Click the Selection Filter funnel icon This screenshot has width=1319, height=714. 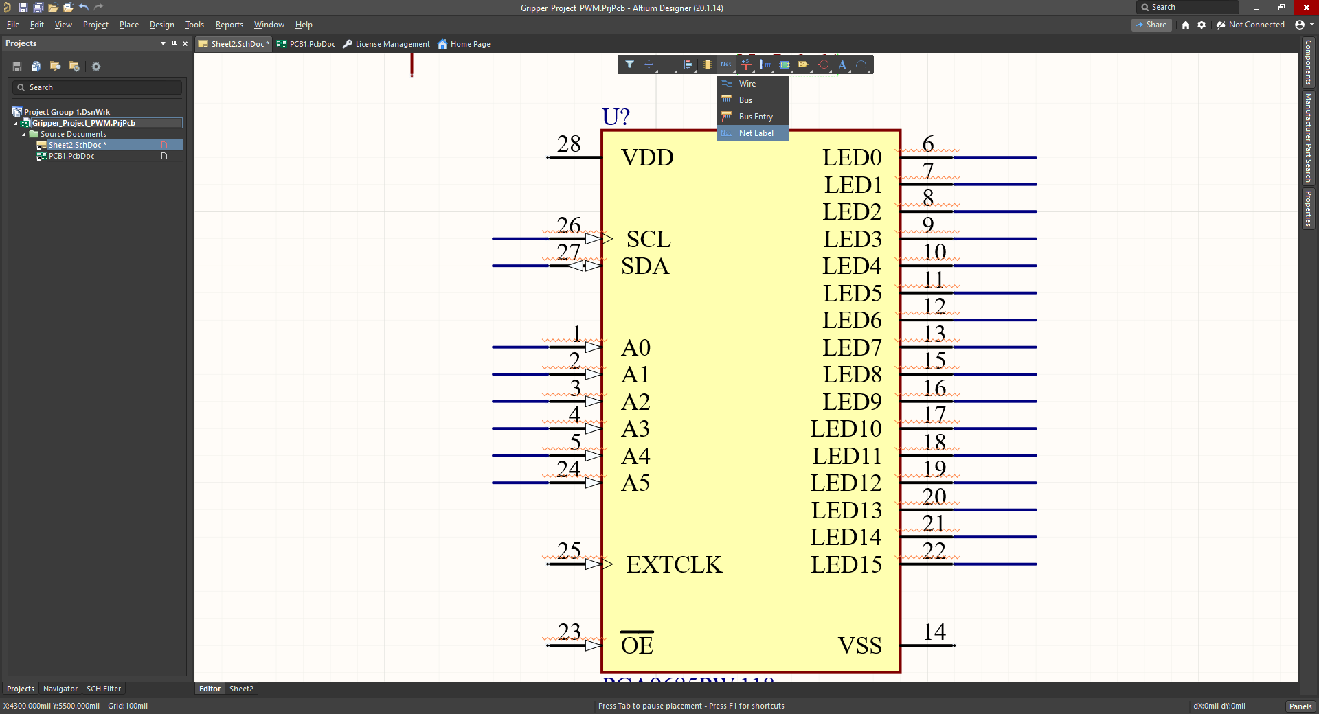pyautogui.click(x=629, y=65)
